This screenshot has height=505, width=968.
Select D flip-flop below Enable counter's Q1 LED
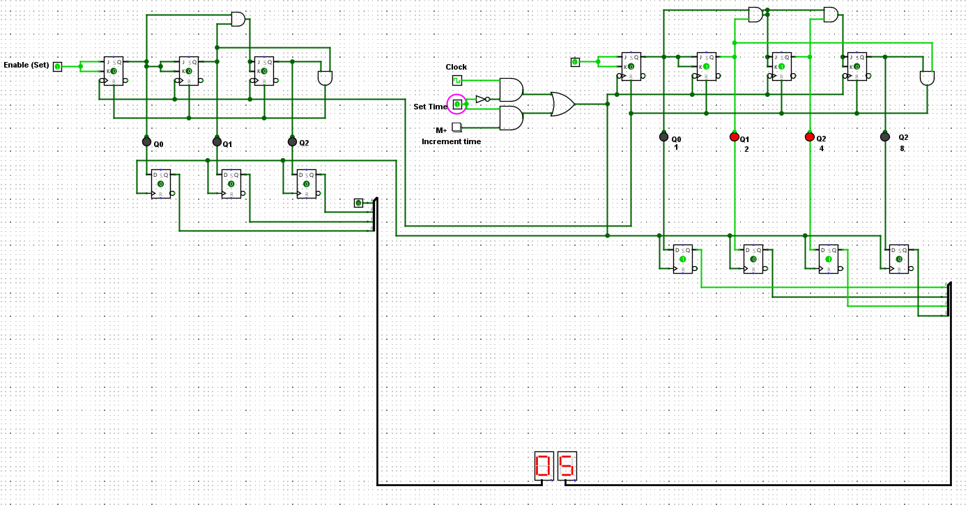231,184
